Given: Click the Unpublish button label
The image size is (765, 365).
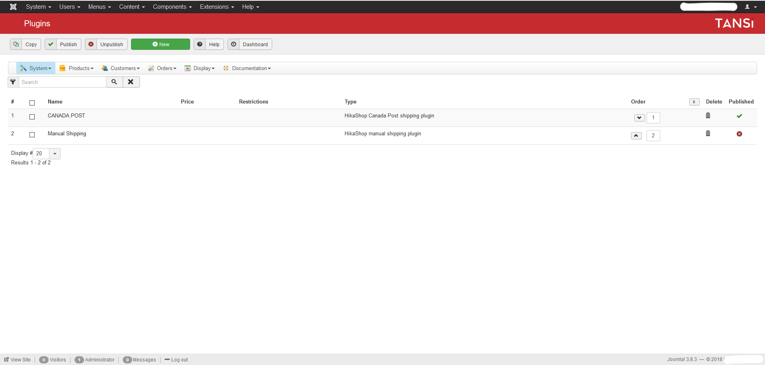Looking at the screenshot, I should (x=112, y=45).
